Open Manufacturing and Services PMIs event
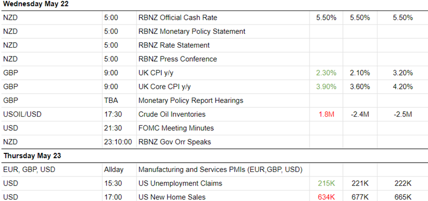This screenshot has width=428, height=201. pyautogui.click(x=221, y=170)
